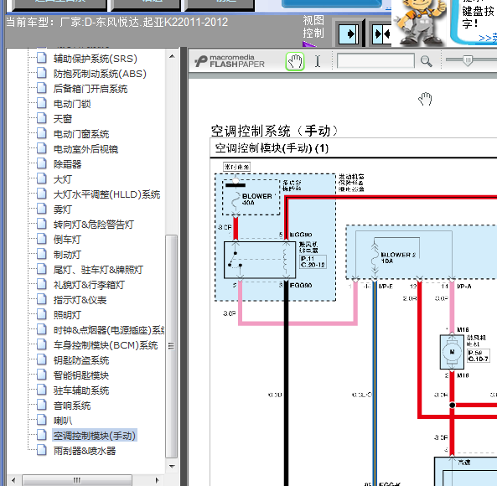The width and height of the screenshot is (497, 486).
Task: Click the page icon beside 制动灯
Action: [42, 255]
